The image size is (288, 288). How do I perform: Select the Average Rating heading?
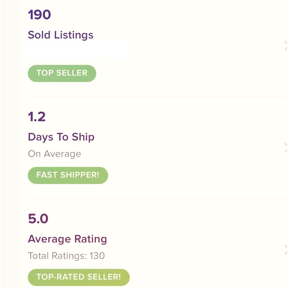(x=67, y=239)
